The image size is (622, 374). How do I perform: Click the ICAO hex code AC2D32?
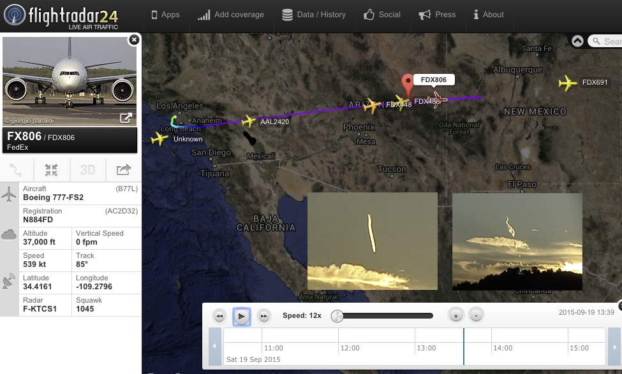coord(121,211)
